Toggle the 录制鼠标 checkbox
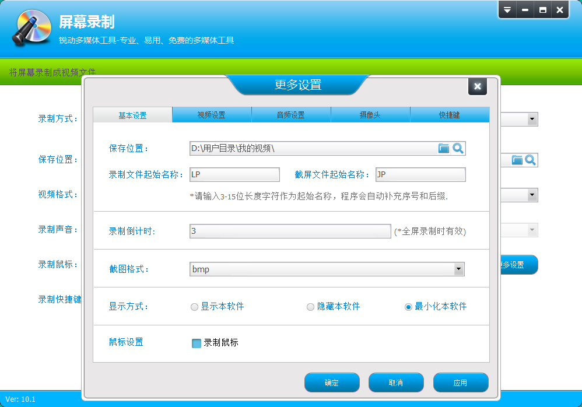 (x=197, y=343)
